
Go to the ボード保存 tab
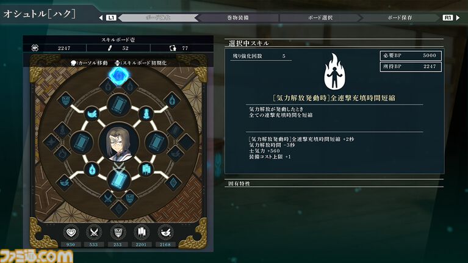(400, 18)
